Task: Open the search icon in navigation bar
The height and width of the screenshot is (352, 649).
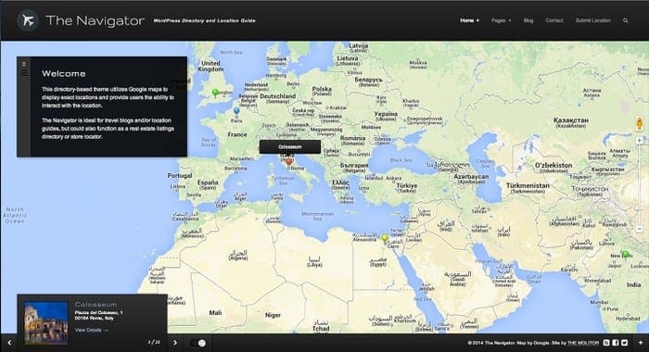Action: pos(626,20)
